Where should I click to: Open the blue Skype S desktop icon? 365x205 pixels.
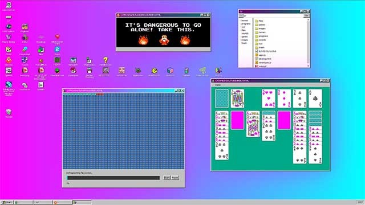click(57, 50)
